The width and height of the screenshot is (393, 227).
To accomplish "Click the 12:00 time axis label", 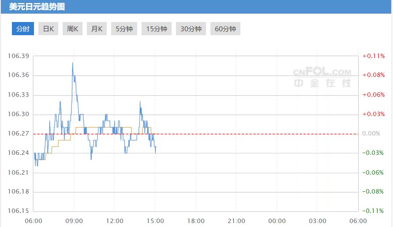I will (115, 221).
